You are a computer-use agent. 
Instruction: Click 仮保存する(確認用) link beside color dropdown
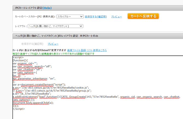click(96, 17)
